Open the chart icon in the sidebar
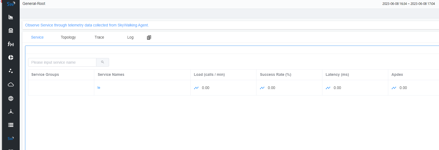Screen dimensions: 439x150 [x=11, y=17]
